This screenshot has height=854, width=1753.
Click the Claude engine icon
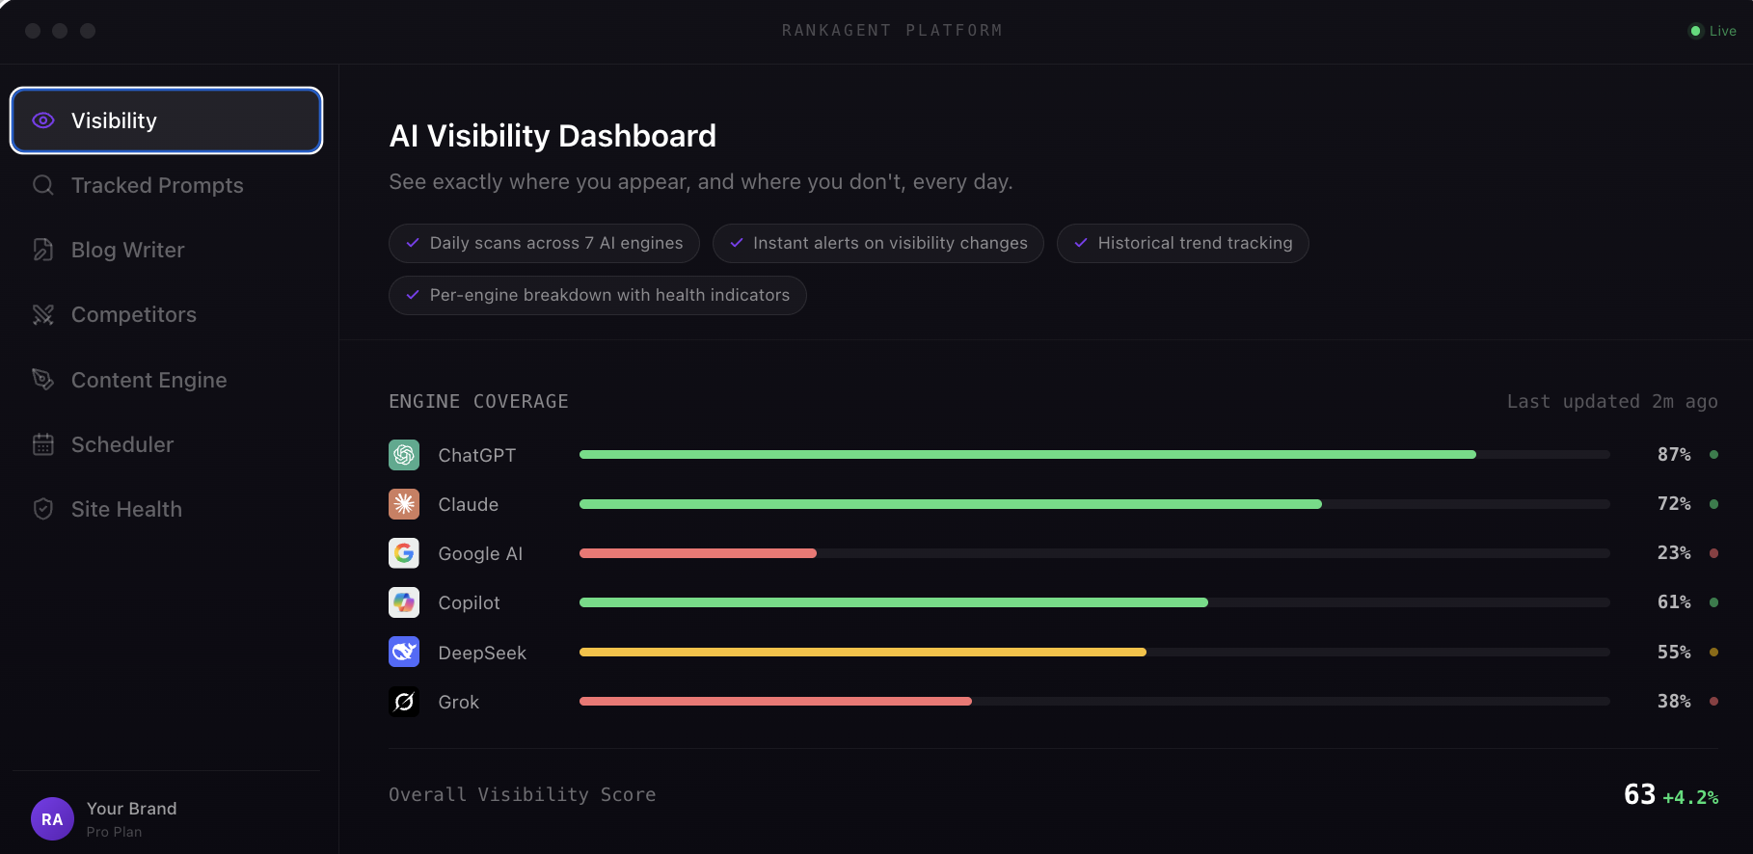[404, 504]
